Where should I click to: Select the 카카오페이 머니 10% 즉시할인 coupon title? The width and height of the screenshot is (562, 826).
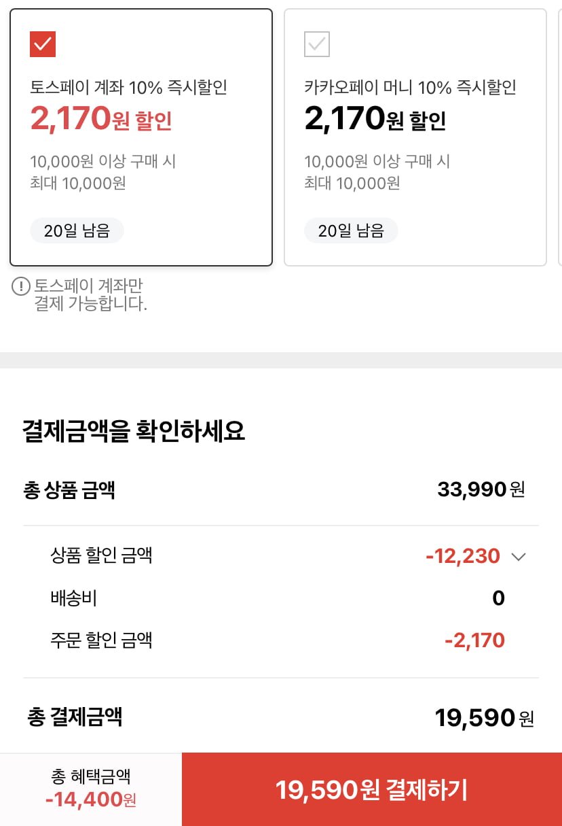click(410, 87)
